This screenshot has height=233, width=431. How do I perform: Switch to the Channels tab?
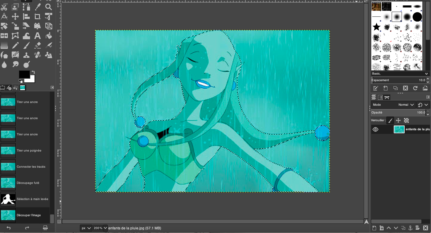(380, 97)
